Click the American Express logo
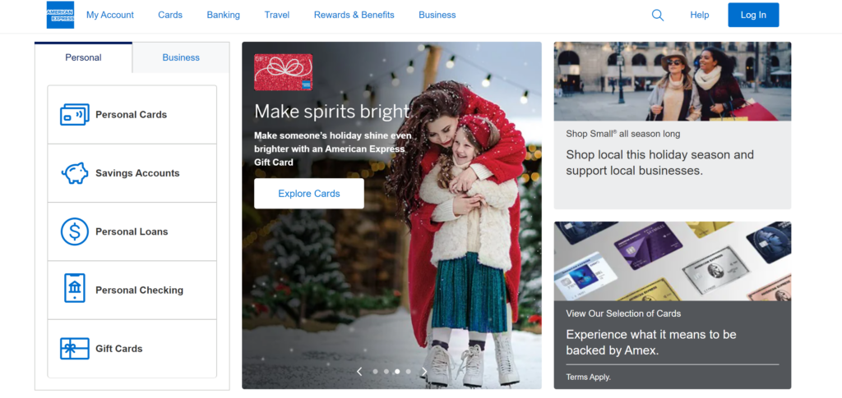 point(60,15)
